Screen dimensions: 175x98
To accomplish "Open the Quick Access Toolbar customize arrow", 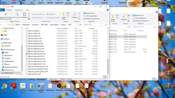I will (x=9, y=7).
